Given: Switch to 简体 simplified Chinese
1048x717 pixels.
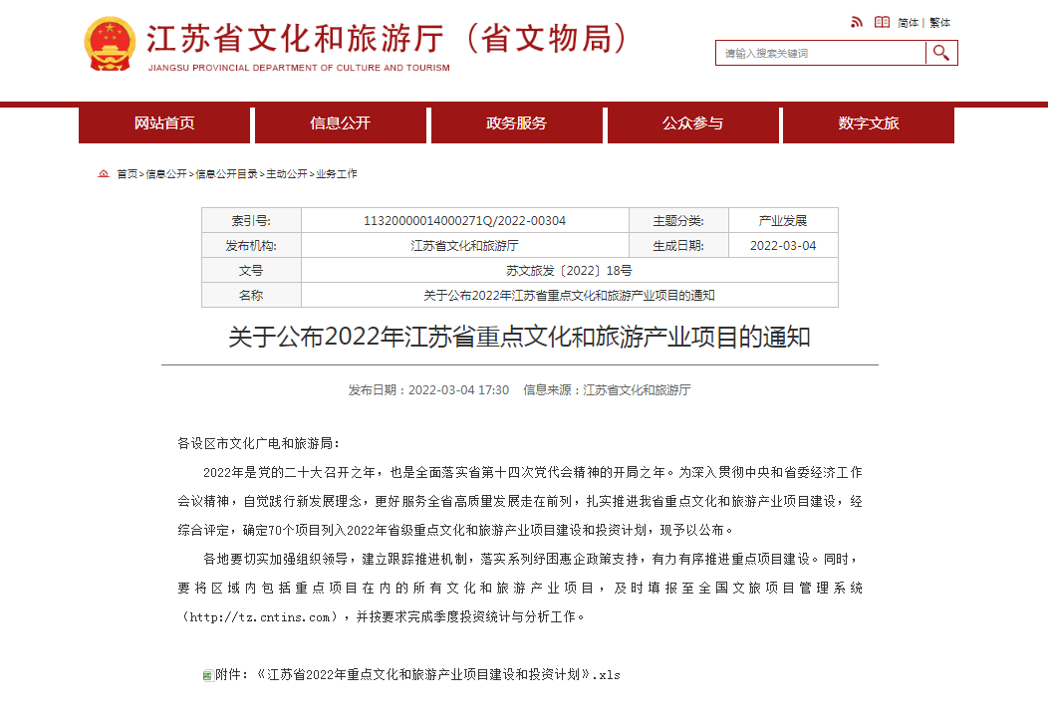Looking at the screenshot, I should pos(908,21).
